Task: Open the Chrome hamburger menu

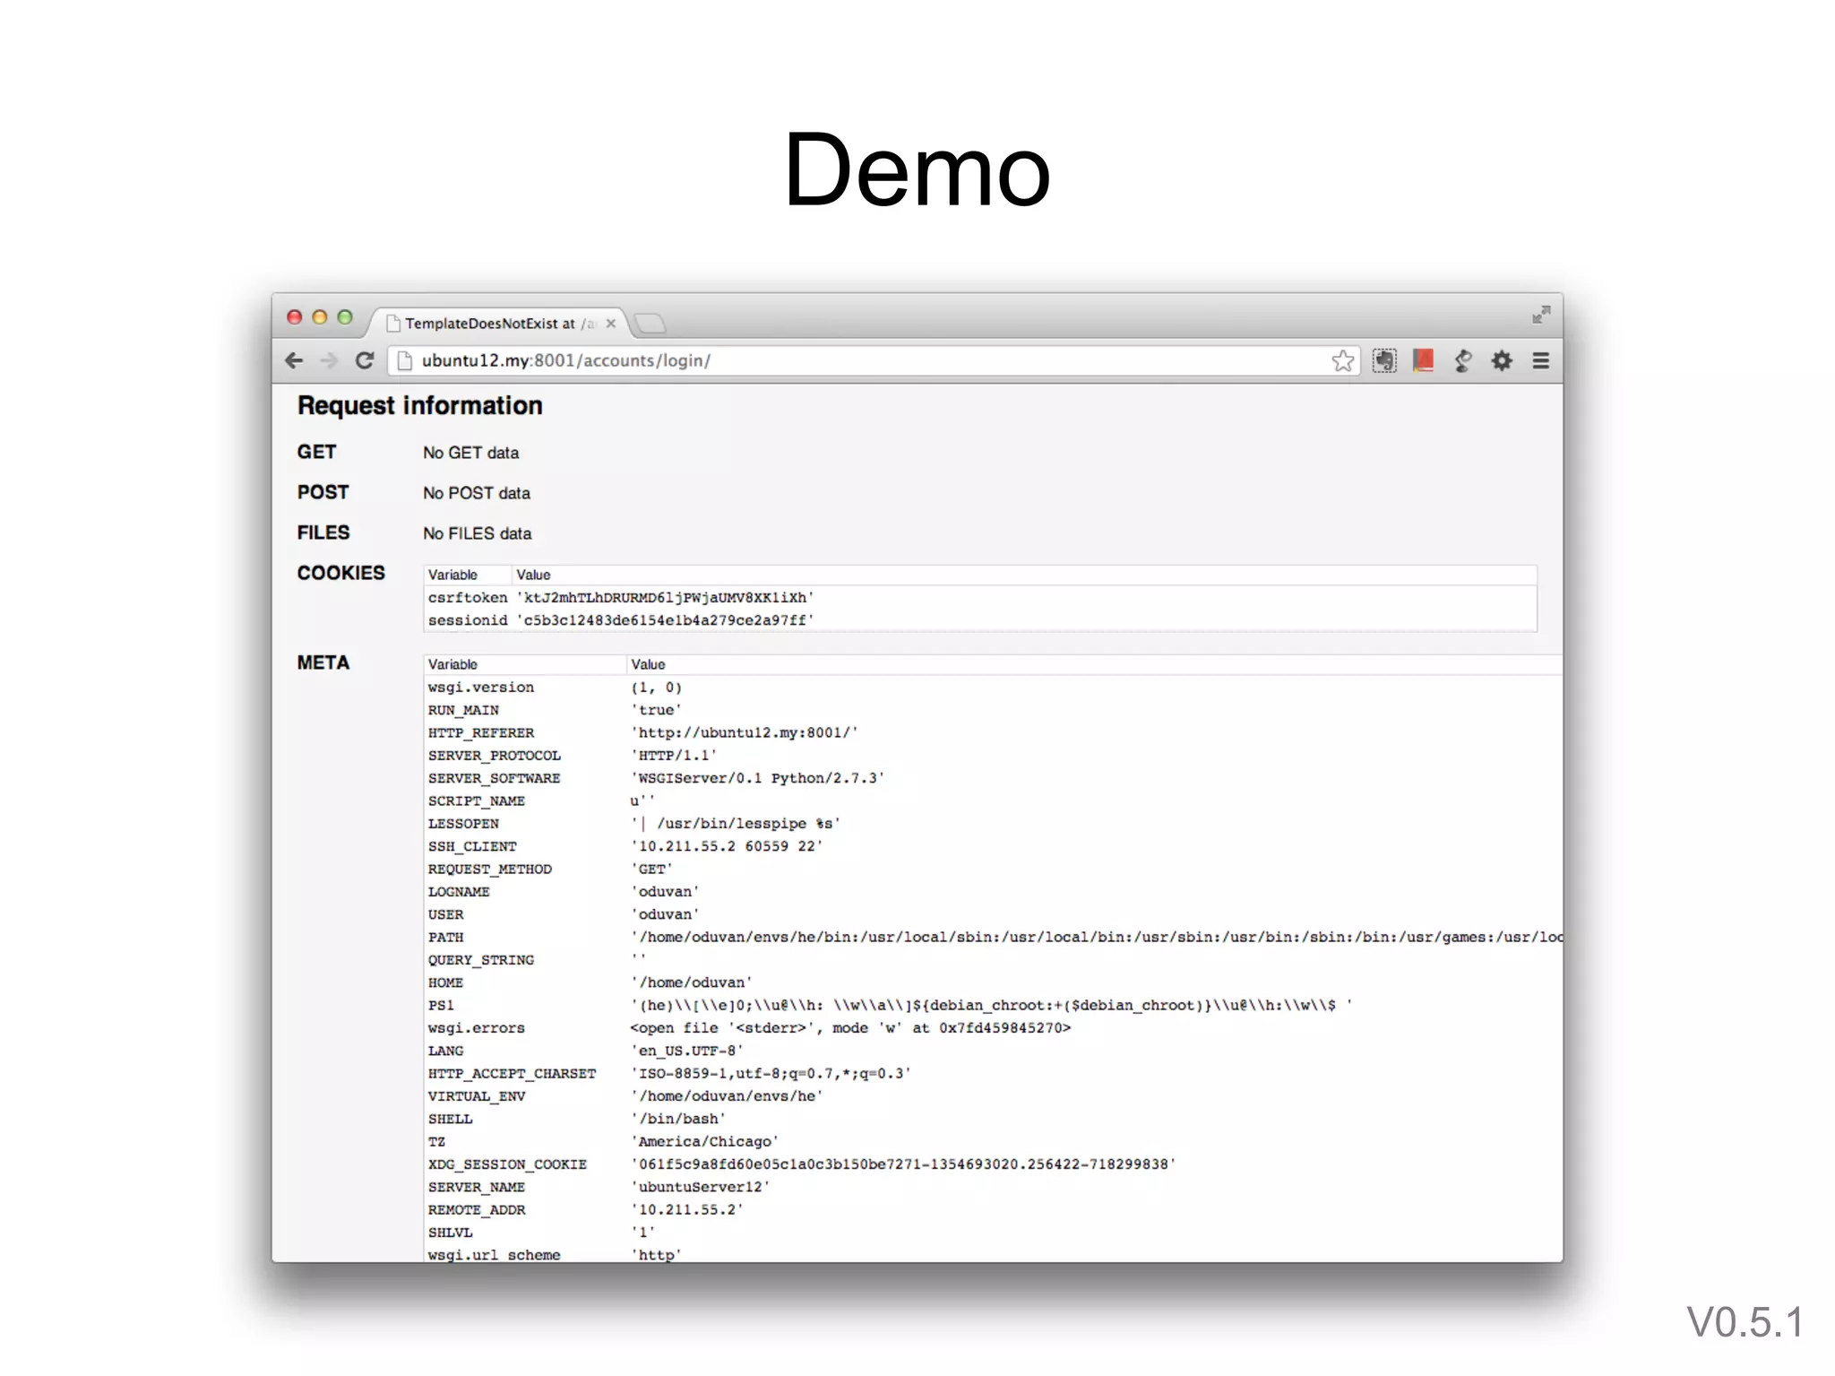Action: (1541, 360)
